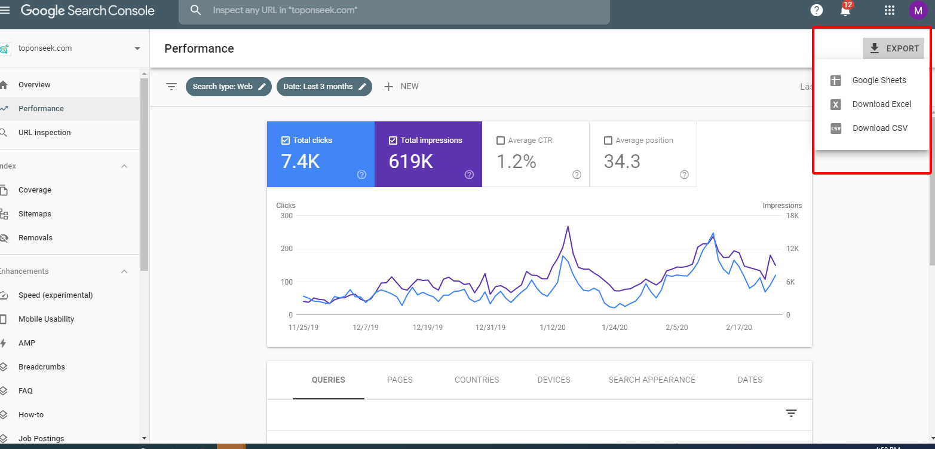The width and height of the screenshot is (935, 449).
Task: Enable the Average CTR checkbox
Action: coord(501,140)
